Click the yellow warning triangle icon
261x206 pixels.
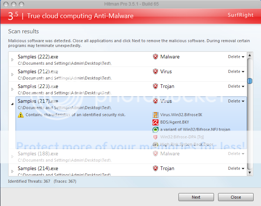21,115
